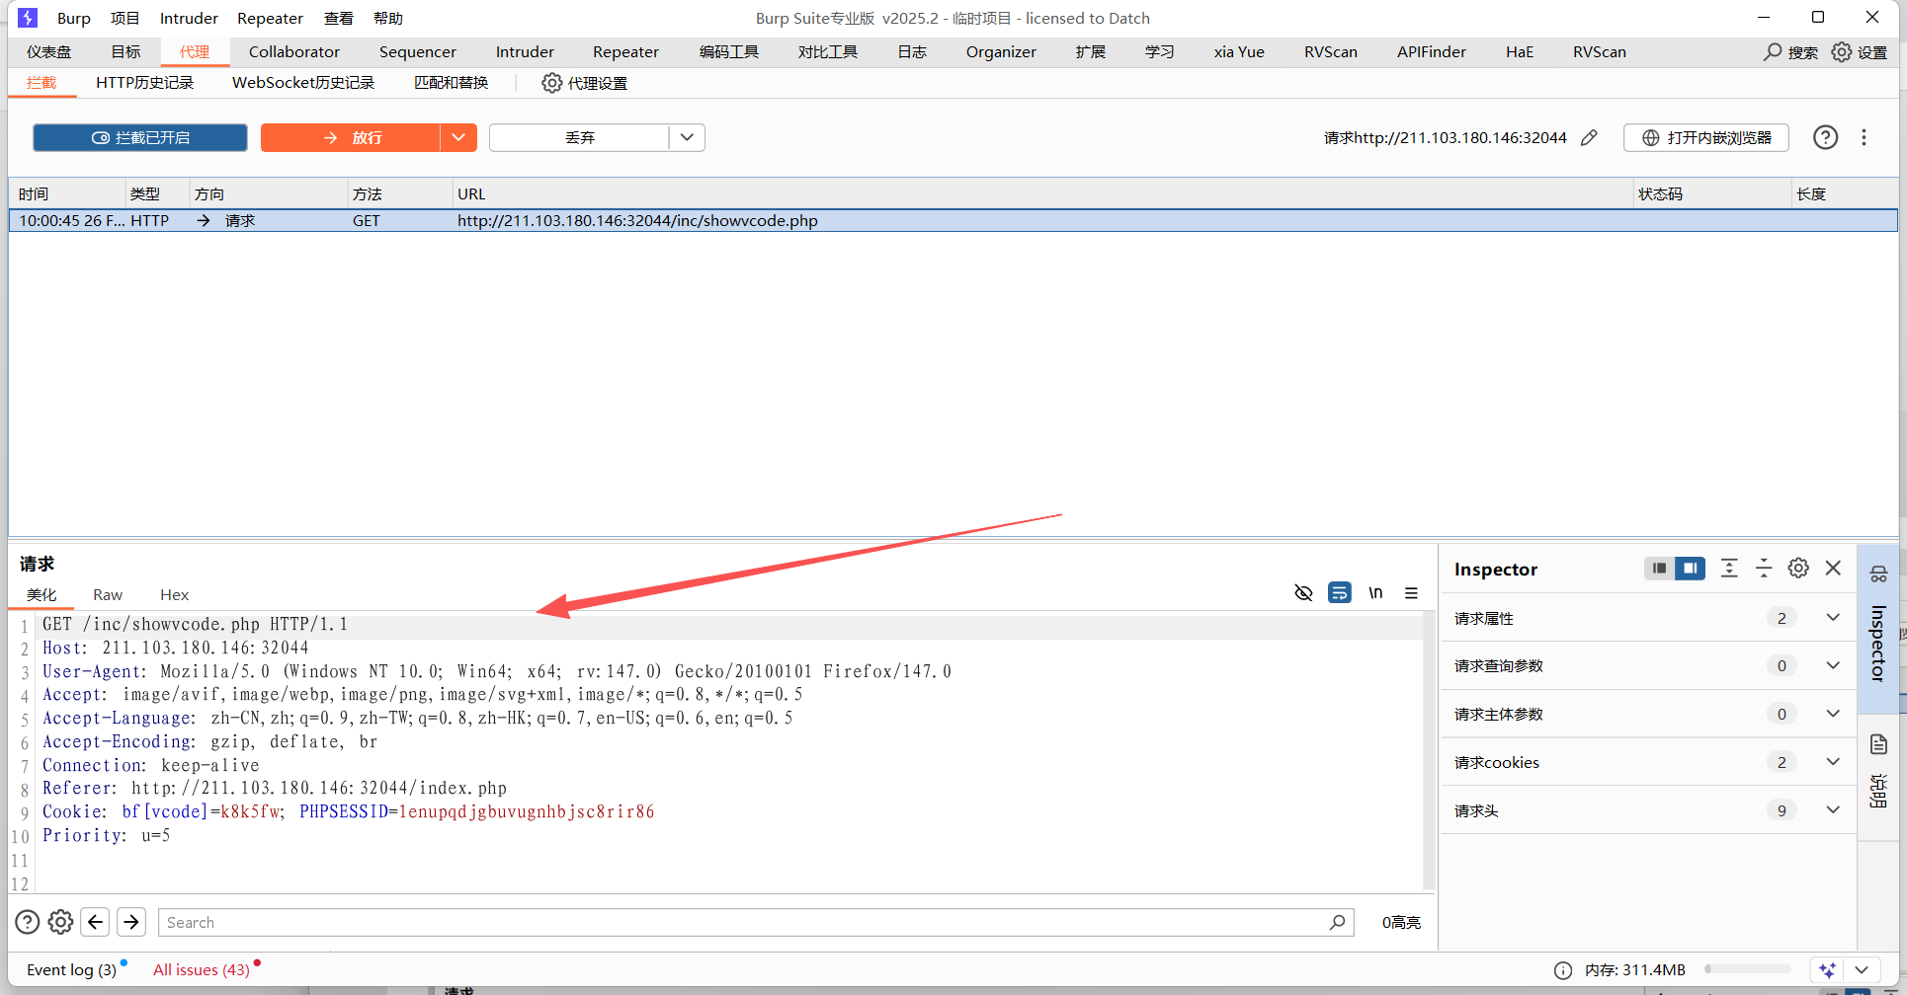Open All issues (43) link

(202, 970)
